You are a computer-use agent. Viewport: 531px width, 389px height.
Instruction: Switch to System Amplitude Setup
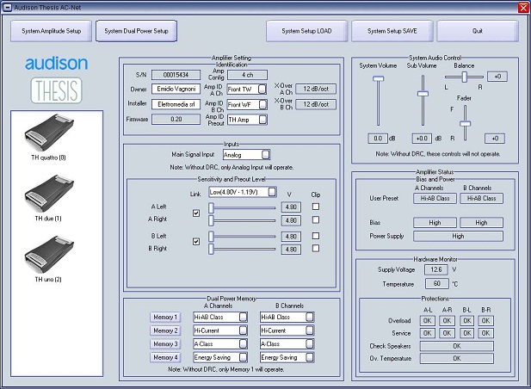point(51,31)
